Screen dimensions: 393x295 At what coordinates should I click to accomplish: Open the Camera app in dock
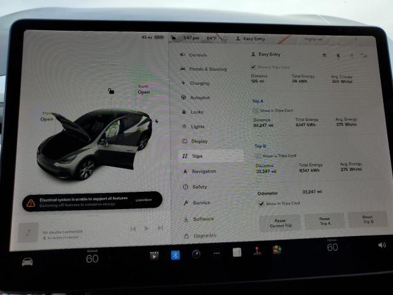coord(196,254)
